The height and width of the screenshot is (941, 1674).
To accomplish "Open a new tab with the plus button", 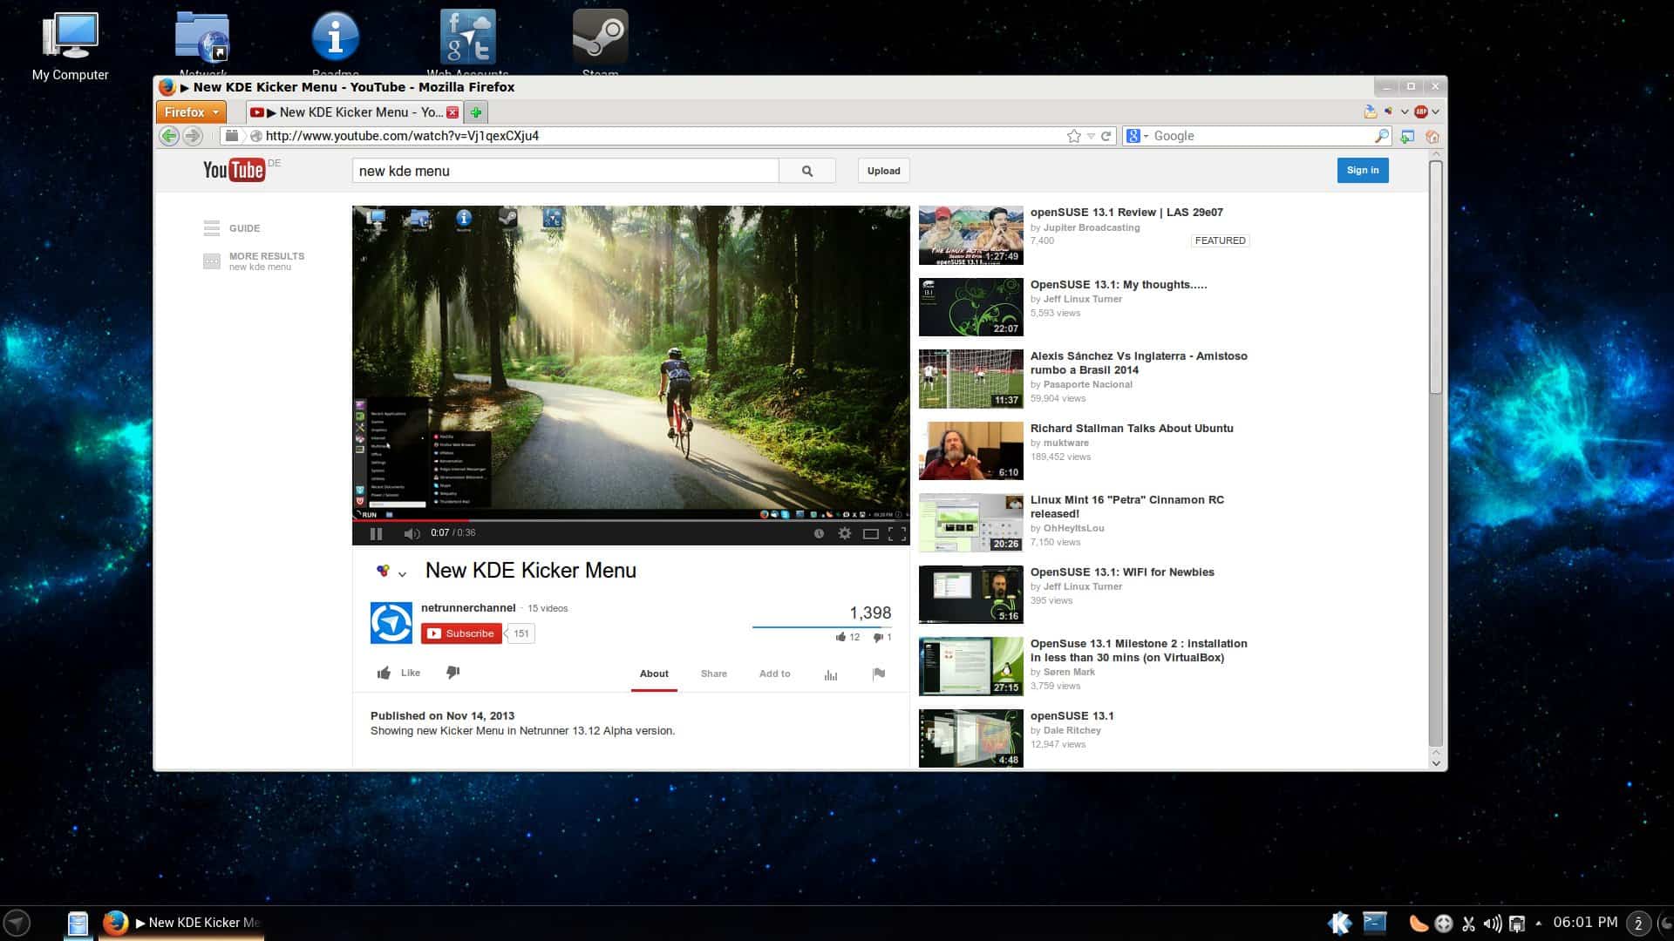I will (476, 112).
